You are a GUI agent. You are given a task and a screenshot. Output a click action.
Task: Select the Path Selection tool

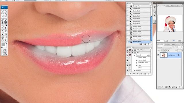[x=3, y=34]
